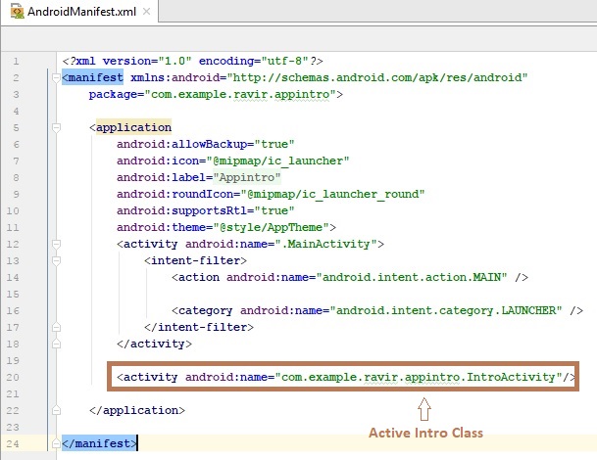Click "android.intent.category.LAUNCHER" value
The image size is (597, 460).
coord(446,310)
